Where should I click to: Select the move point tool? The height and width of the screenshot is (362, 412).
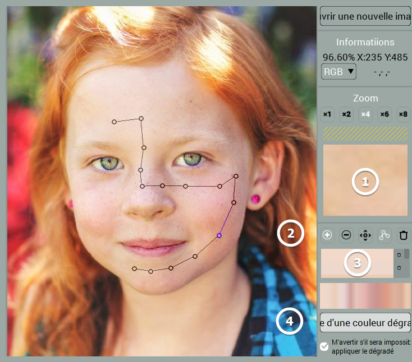coord(365,235)
